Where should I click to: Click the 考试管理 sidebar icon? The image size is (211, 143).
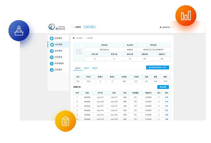[52, 45]
